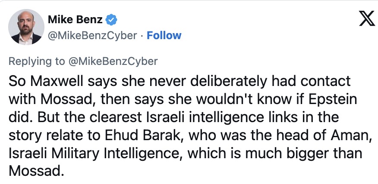Click 'with Mossad,' on the second line
The height and width of the screenshot is (184, 378).
(53, 100)
